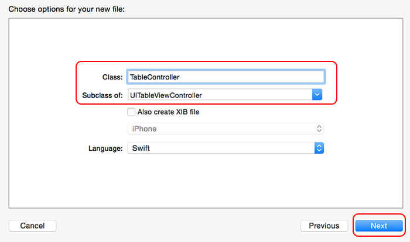Image resolution: width=410 pixels, height=242 pixels.
Task: Click the blue up-down arrows beside Swift
Action: point(319,148)
